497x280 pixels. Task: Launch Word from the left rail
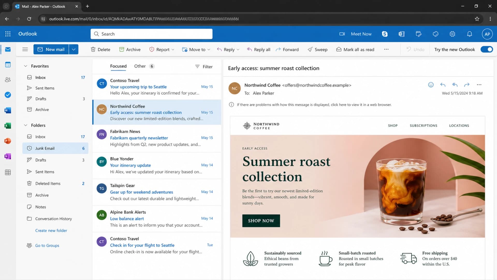point(8,110)
